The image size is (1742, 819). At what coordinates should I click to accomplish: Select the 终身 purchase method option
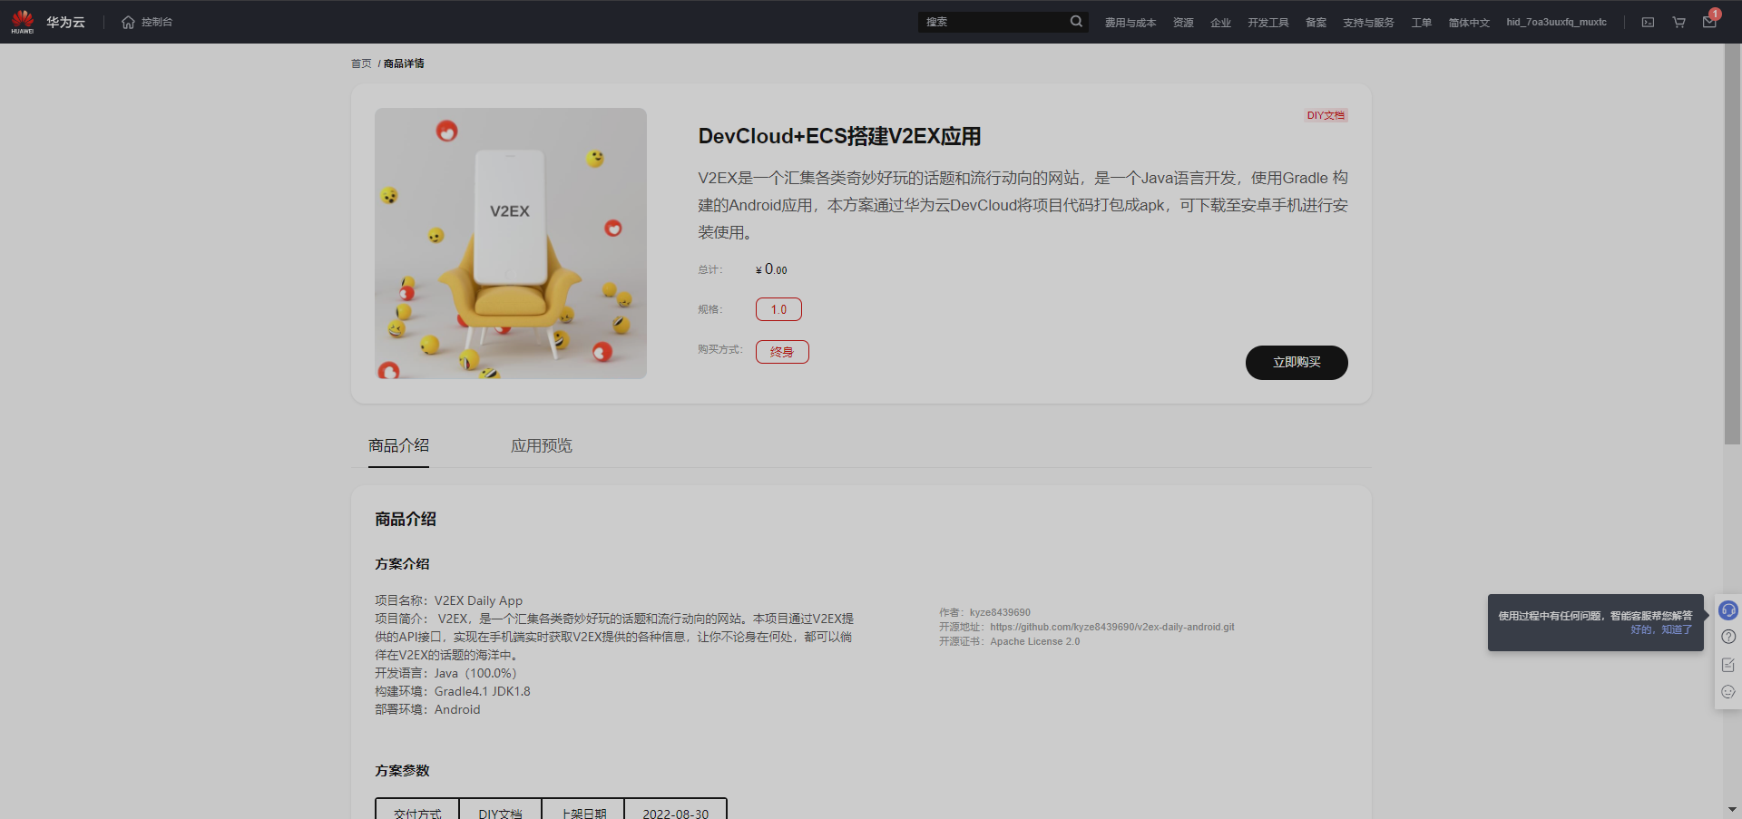782,352
